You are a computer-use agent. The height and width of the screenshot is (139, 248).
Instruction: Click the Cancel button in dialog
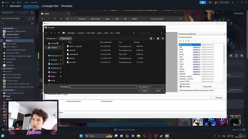[x=158, y=91]
